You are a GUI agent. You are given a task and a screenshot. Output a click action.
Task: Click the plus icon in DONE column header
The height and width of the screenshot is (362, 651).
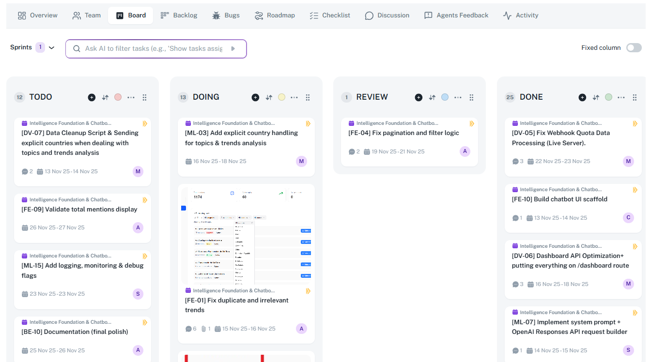coord(582,97)
